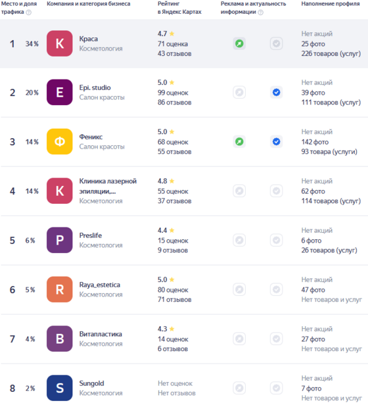This screenshot has height=405, width=368.
Task: Click the green advertising icon for Краса
Action: coord(239,43)
